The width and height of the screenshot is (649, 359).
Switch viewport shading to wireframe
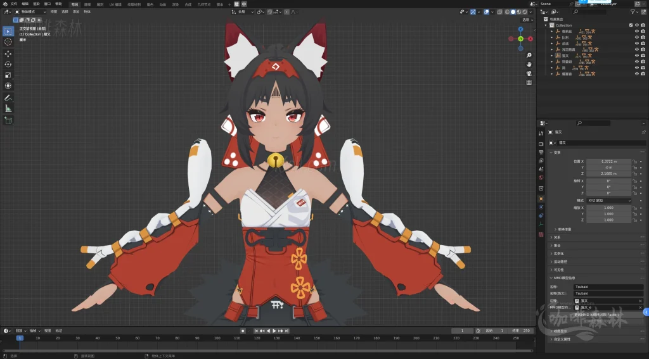[507, 12]
